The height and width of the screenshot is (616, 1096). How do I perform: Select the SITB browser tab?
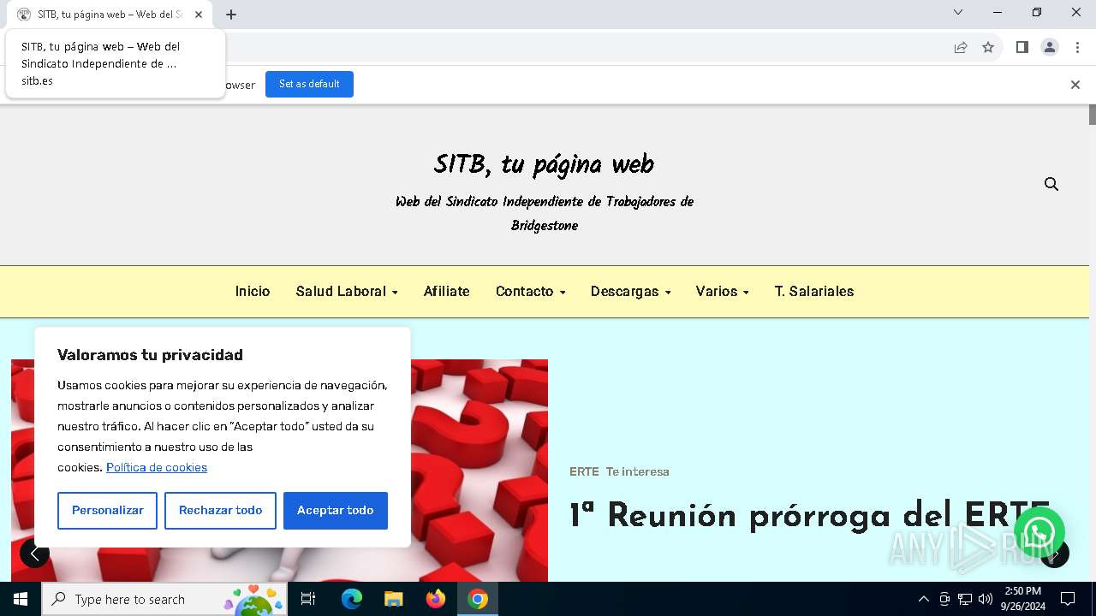(110, 15)
